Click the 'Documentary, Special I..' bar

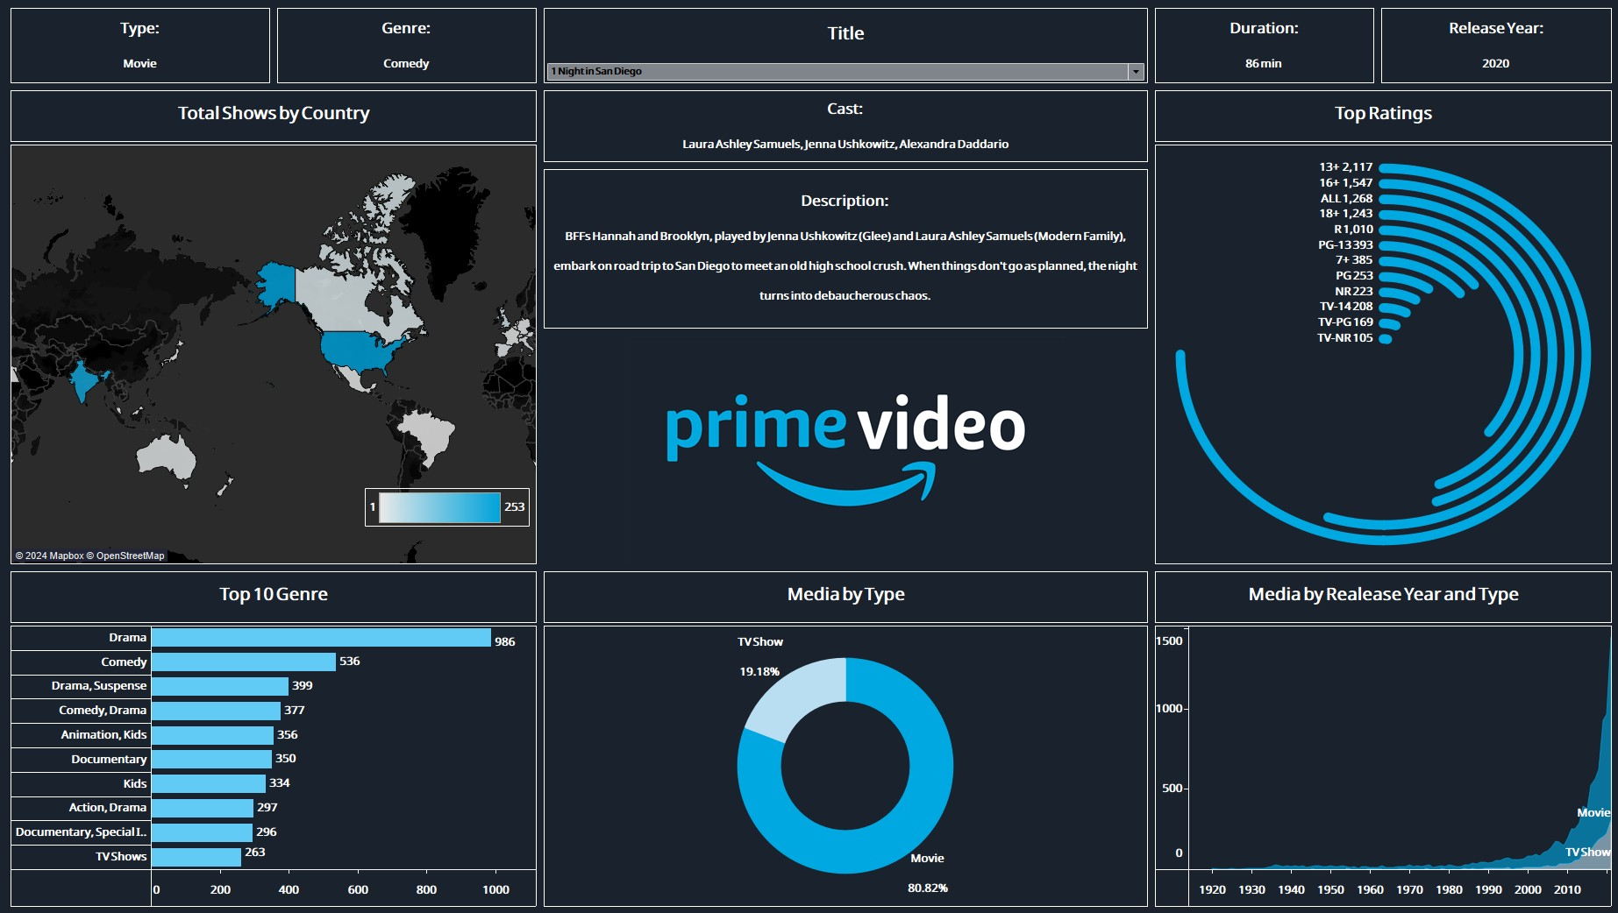(202, 832)
